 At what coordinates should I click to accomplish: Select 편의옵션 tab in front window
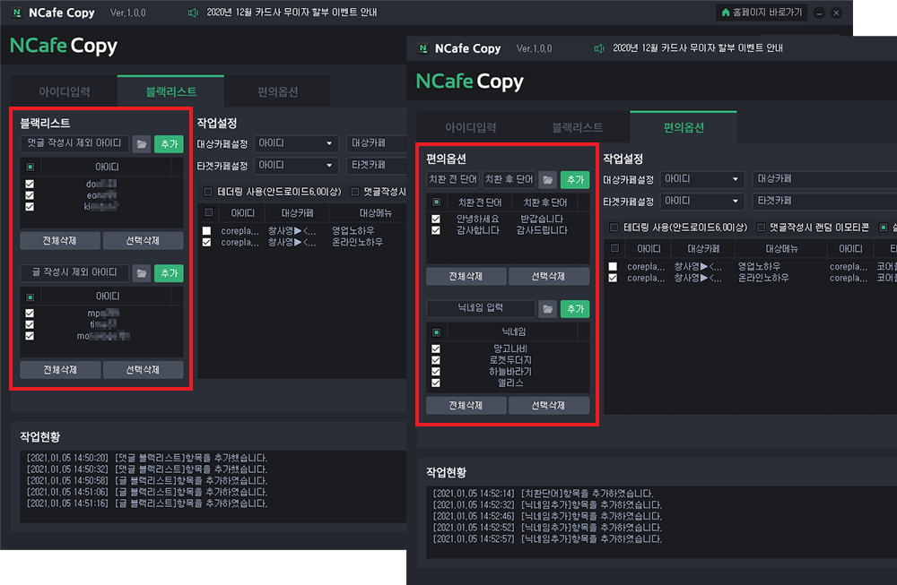click(x=683, y=127)
